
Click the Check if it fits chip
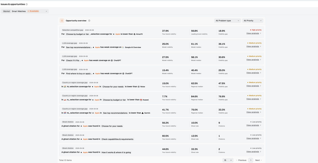point(72,60)
